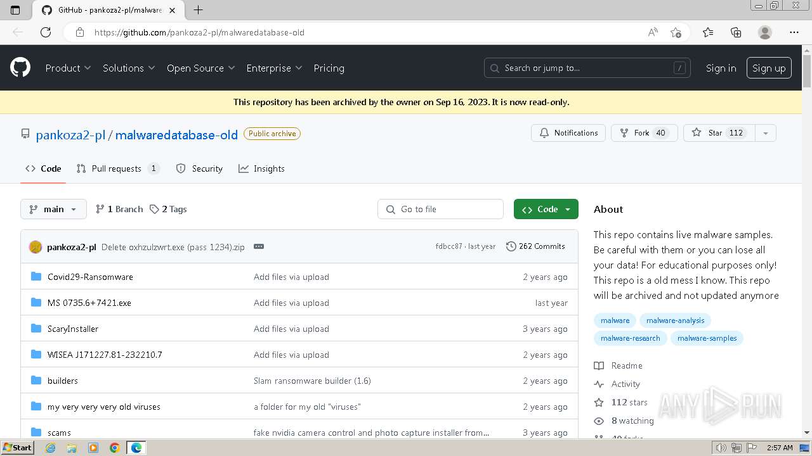Click the Covid29-Ransomware folder icon

(x=36, y=277)
